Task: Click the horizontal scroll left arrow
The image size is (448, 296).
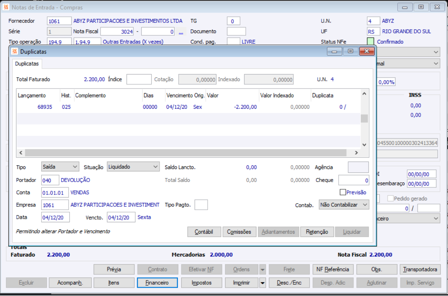Action: tap(21, 153)
